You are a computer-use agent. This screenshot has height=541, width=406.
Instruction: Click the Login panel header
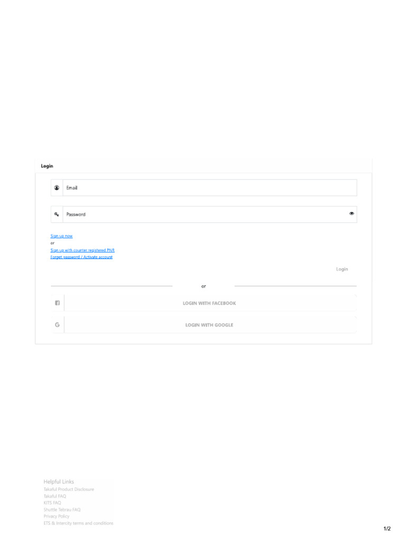click(47, 166)
